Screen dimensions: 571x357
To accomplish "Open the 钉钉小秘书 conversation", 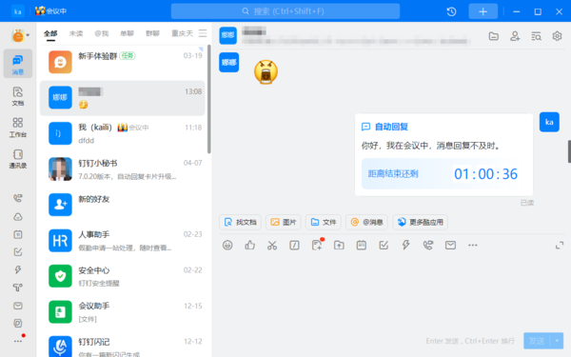I will coord(122,169).
